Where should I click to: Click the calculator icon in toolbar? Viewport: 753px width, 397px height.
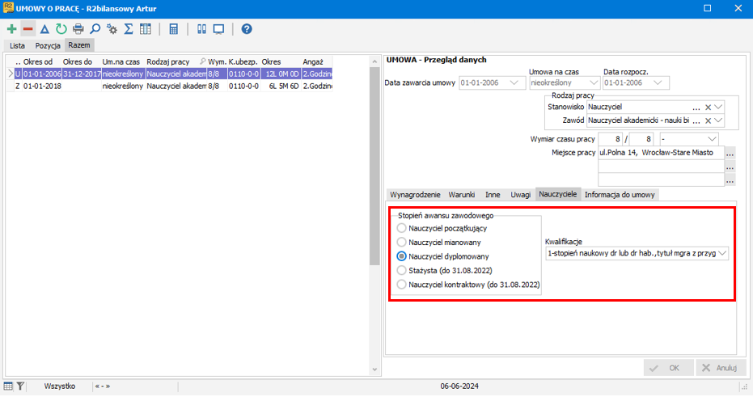(173, 29)
